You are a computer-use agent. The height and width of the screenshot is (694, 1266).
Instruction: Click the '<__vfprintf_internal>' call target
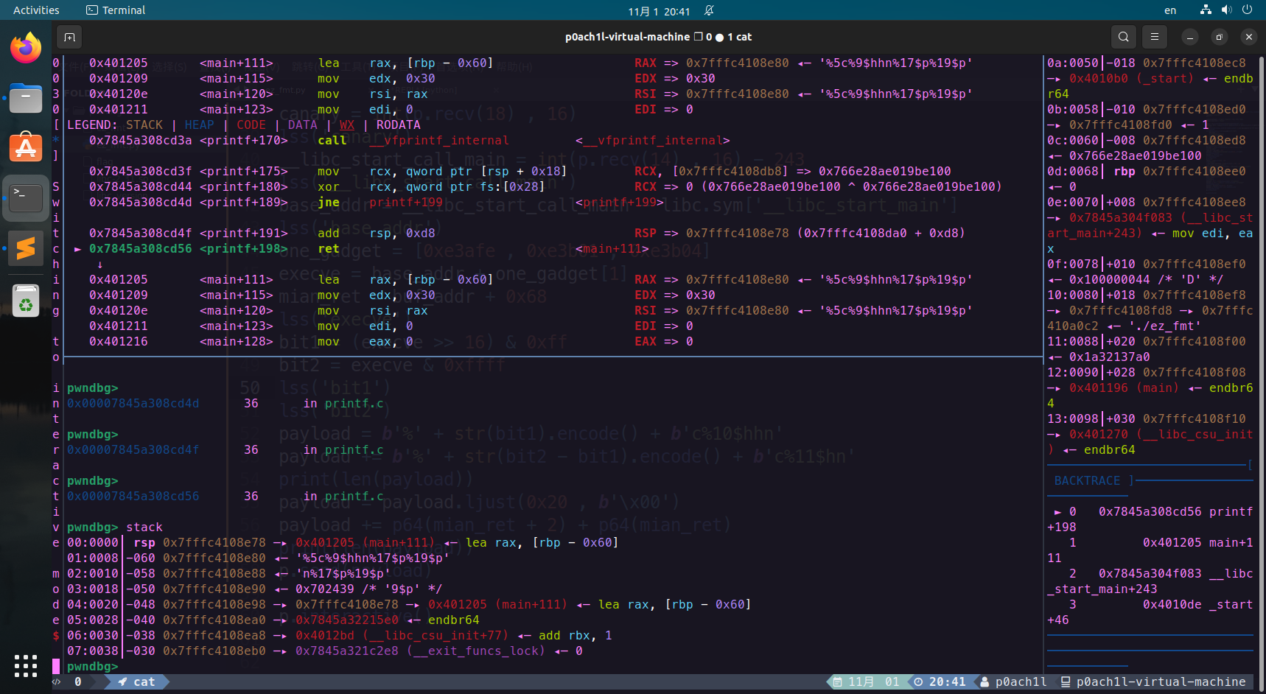point(652,141)
